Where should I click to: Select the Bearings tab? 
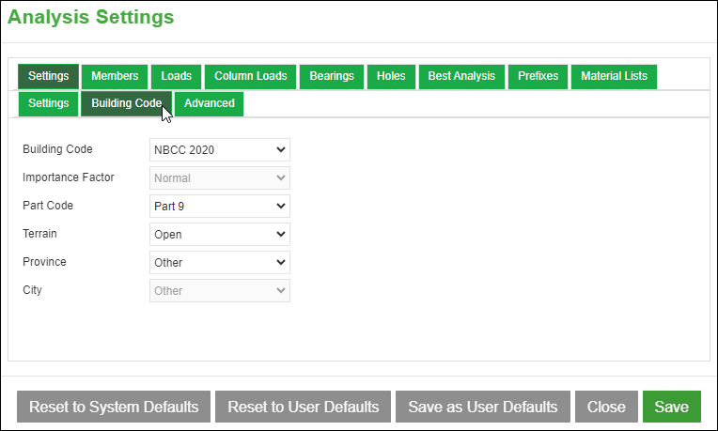[332, 76]
